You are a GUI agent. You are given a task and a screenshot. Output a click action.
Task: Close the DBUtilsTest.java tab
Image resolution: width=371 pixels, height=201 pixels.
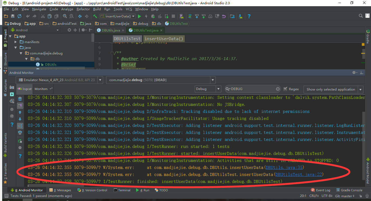point(161,30)
